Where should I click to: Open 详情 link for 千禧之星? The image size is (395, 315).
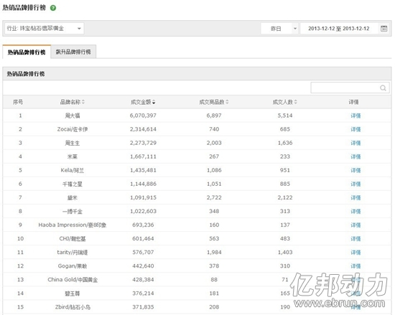(355, 184)
